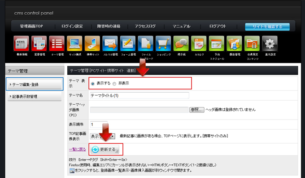Screen dimensions: 305x178
Task: Click the 参照 browse button
Action: tap(196, 110)
